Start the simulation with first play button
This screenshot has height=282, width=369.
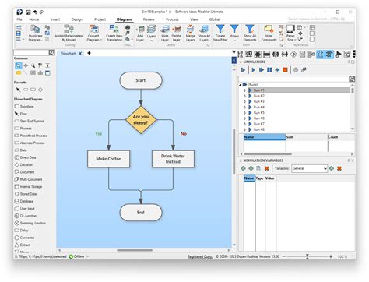coord(243,69)
